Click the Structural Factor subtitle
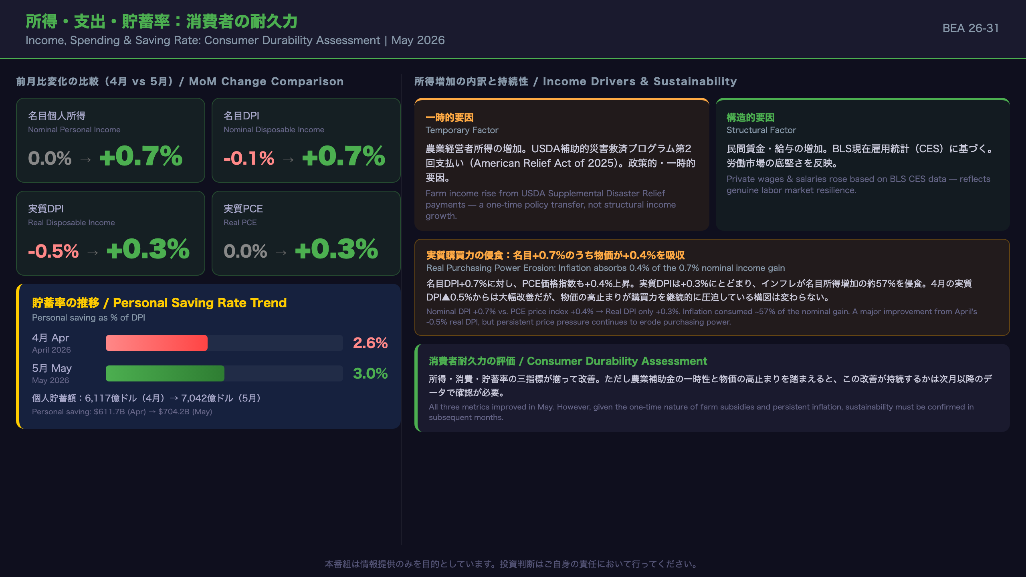 point(761,130)
